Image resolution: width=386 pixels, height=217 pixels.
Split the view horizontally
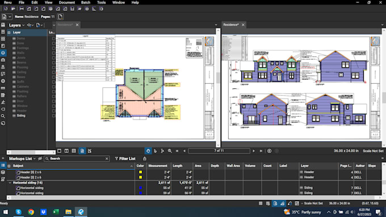pos(74,151)
